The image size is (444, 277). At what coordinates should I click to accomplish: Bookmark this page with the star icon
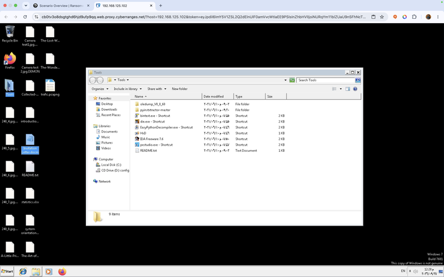(x=382, y=17)
